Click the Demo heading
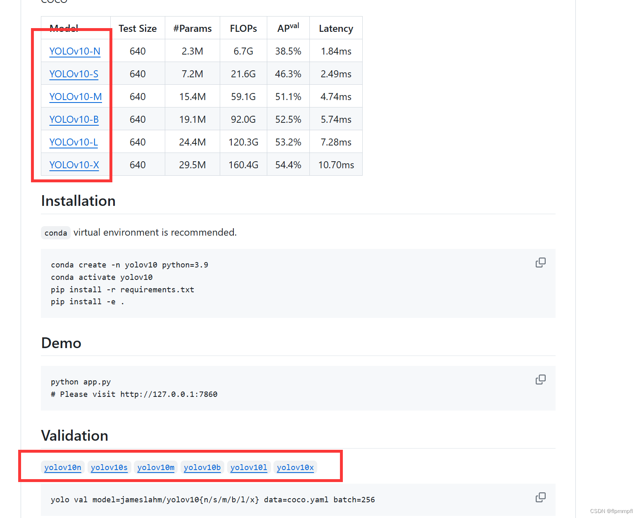 coord(61,343)
